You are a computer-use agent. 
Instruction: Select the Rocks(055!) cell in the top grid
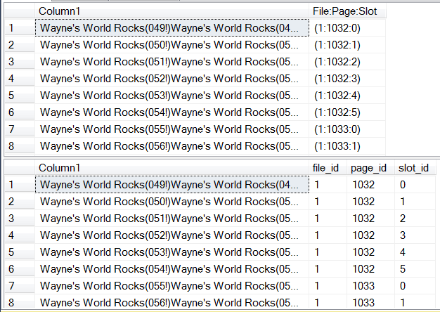point(172,129)
